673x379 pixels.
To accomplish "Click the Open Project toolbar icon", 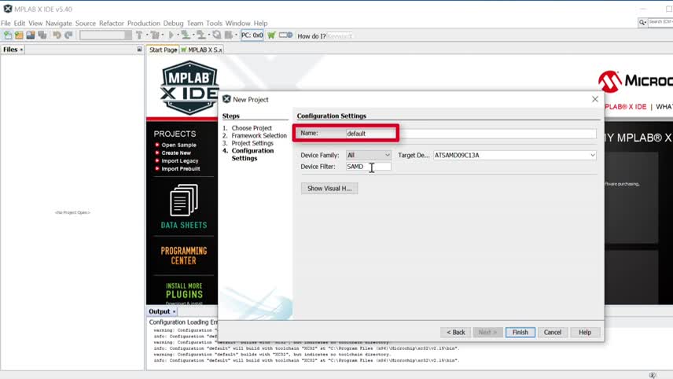I will [x=31, y=35].
